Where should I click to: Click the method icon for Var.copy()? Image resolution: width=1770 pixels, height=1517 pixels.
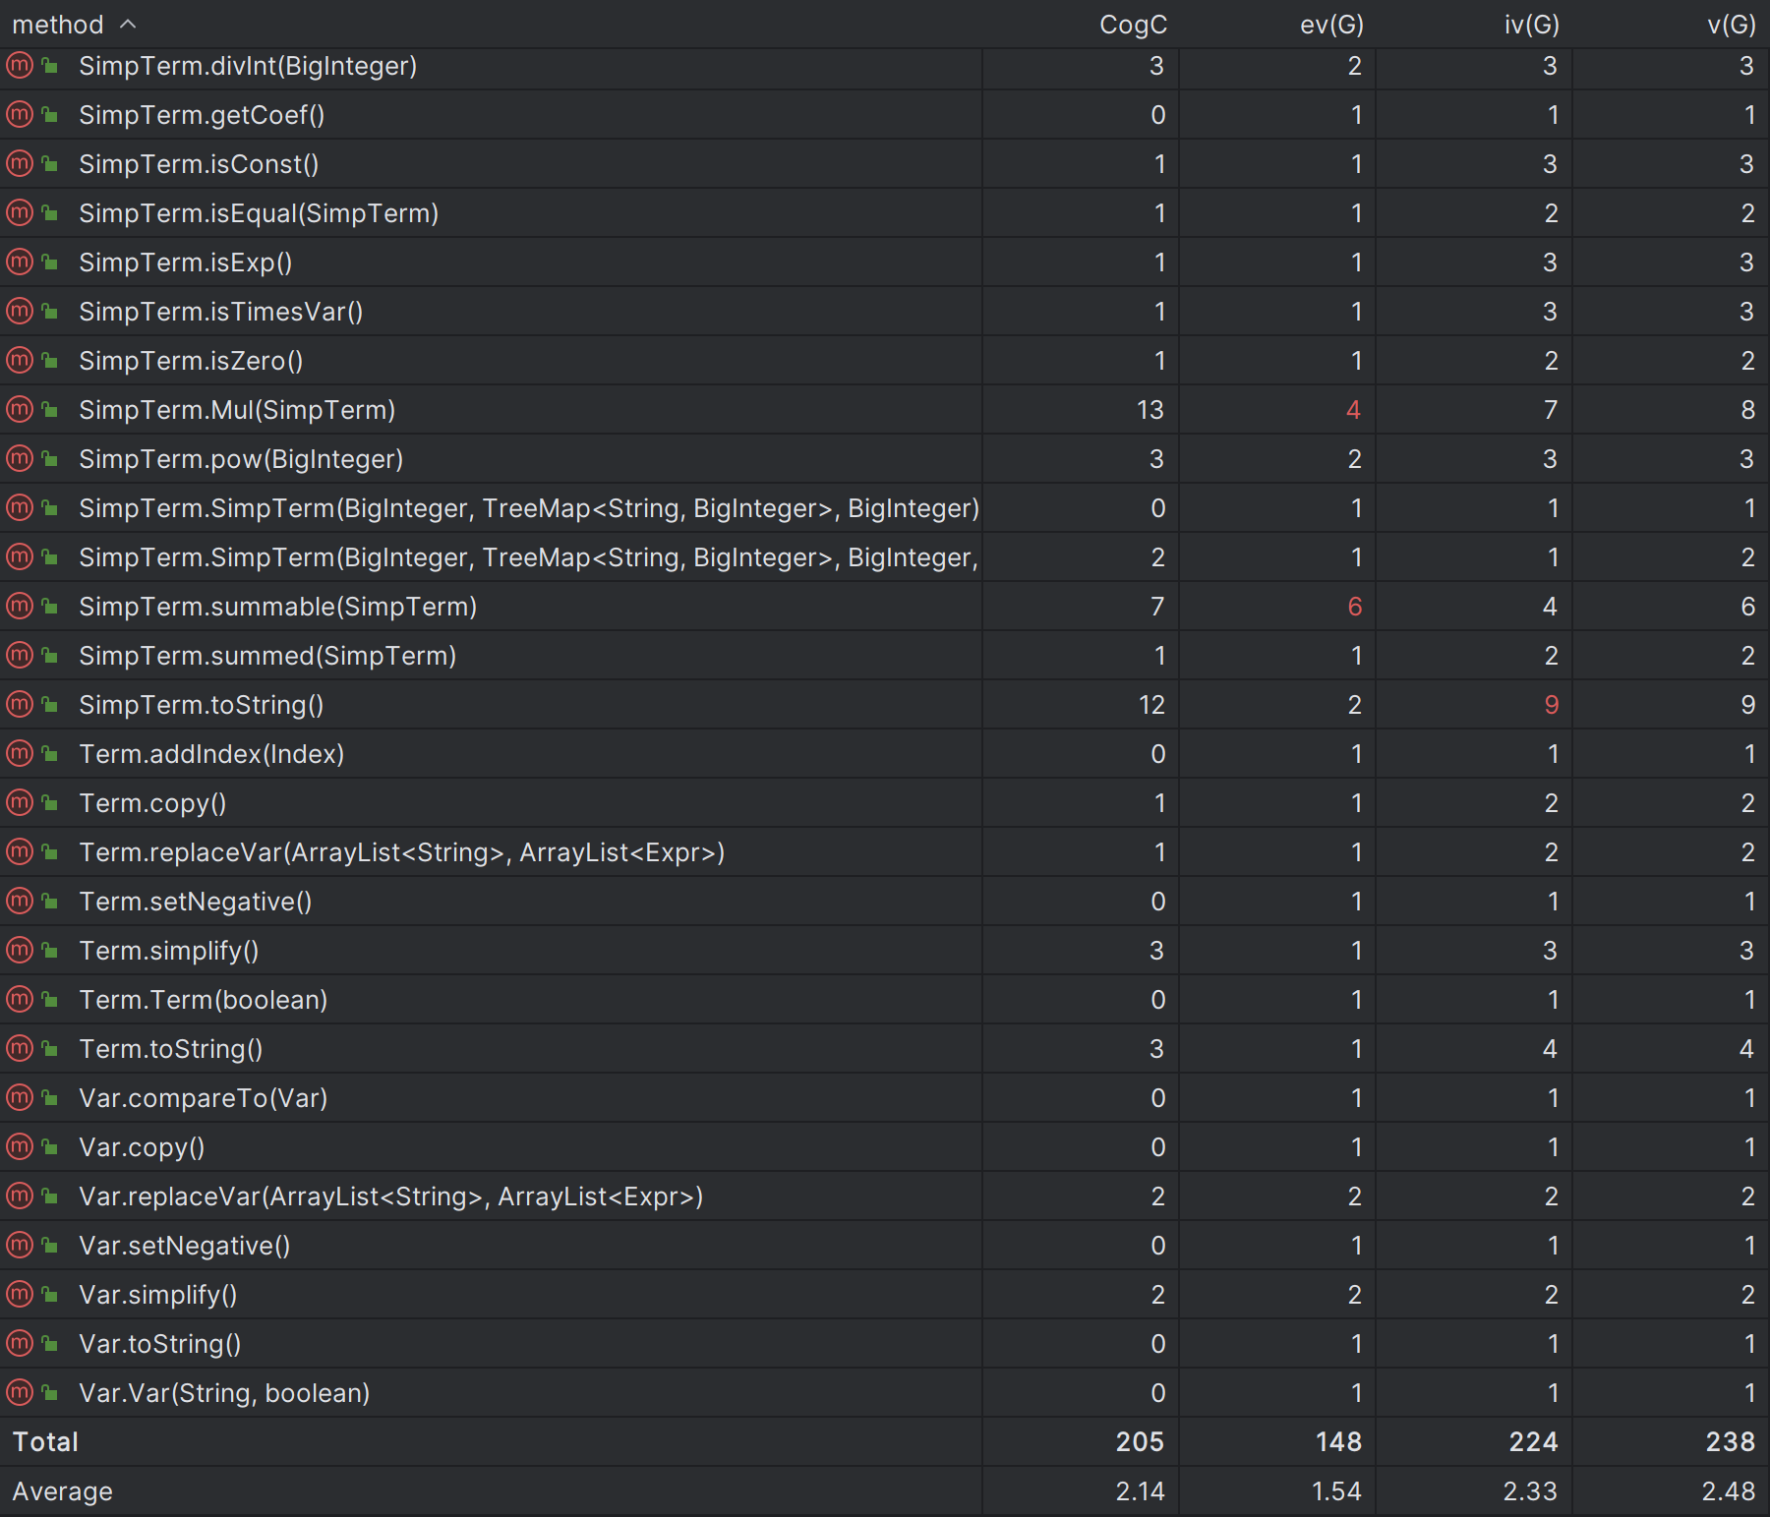click(20, 1147)
